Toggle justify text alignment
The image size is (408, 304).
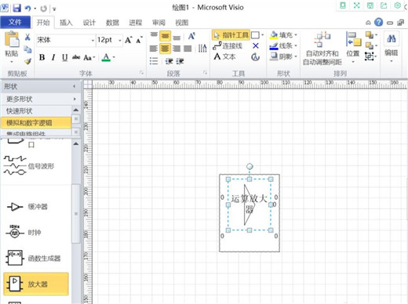point(188,49)
